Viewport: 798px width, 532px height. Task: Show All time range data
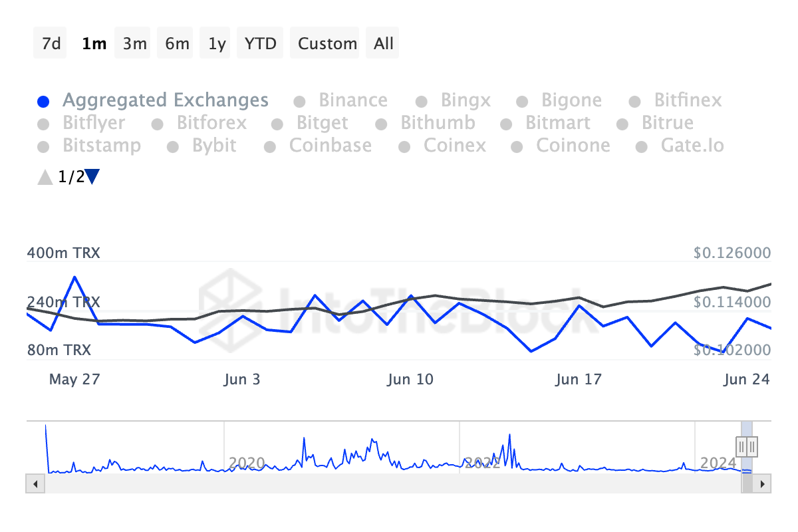coord(384,44)
